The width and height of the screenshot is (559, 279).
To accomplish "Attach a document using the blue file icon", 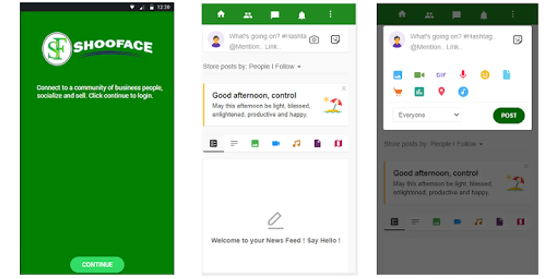I will click(507, 75).
